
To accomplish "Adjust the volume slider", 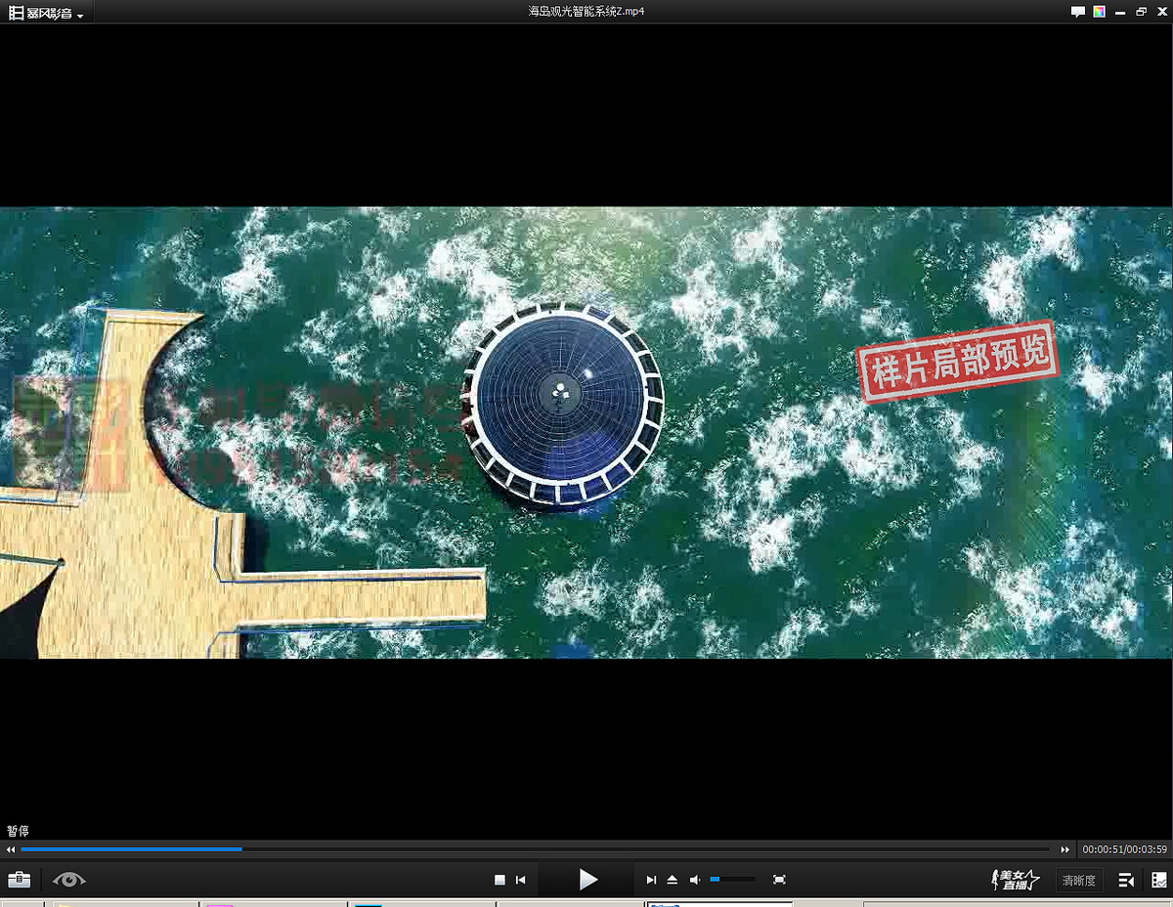I will pyautogui.click(x=731, y=880).
